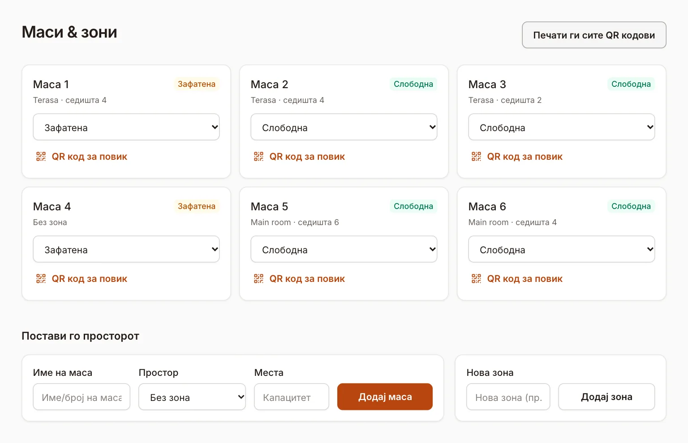Focus the Места capacity input field
This screenshot has width=688, height=443.
[292, 397]
